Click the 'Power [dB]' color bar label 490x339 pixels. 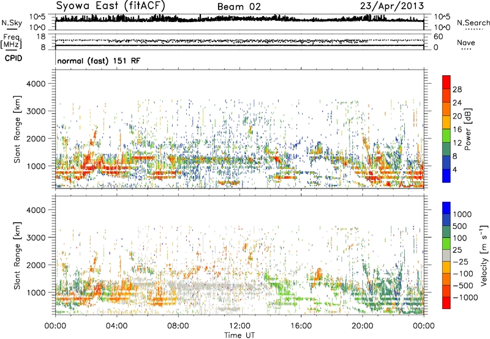468,129
